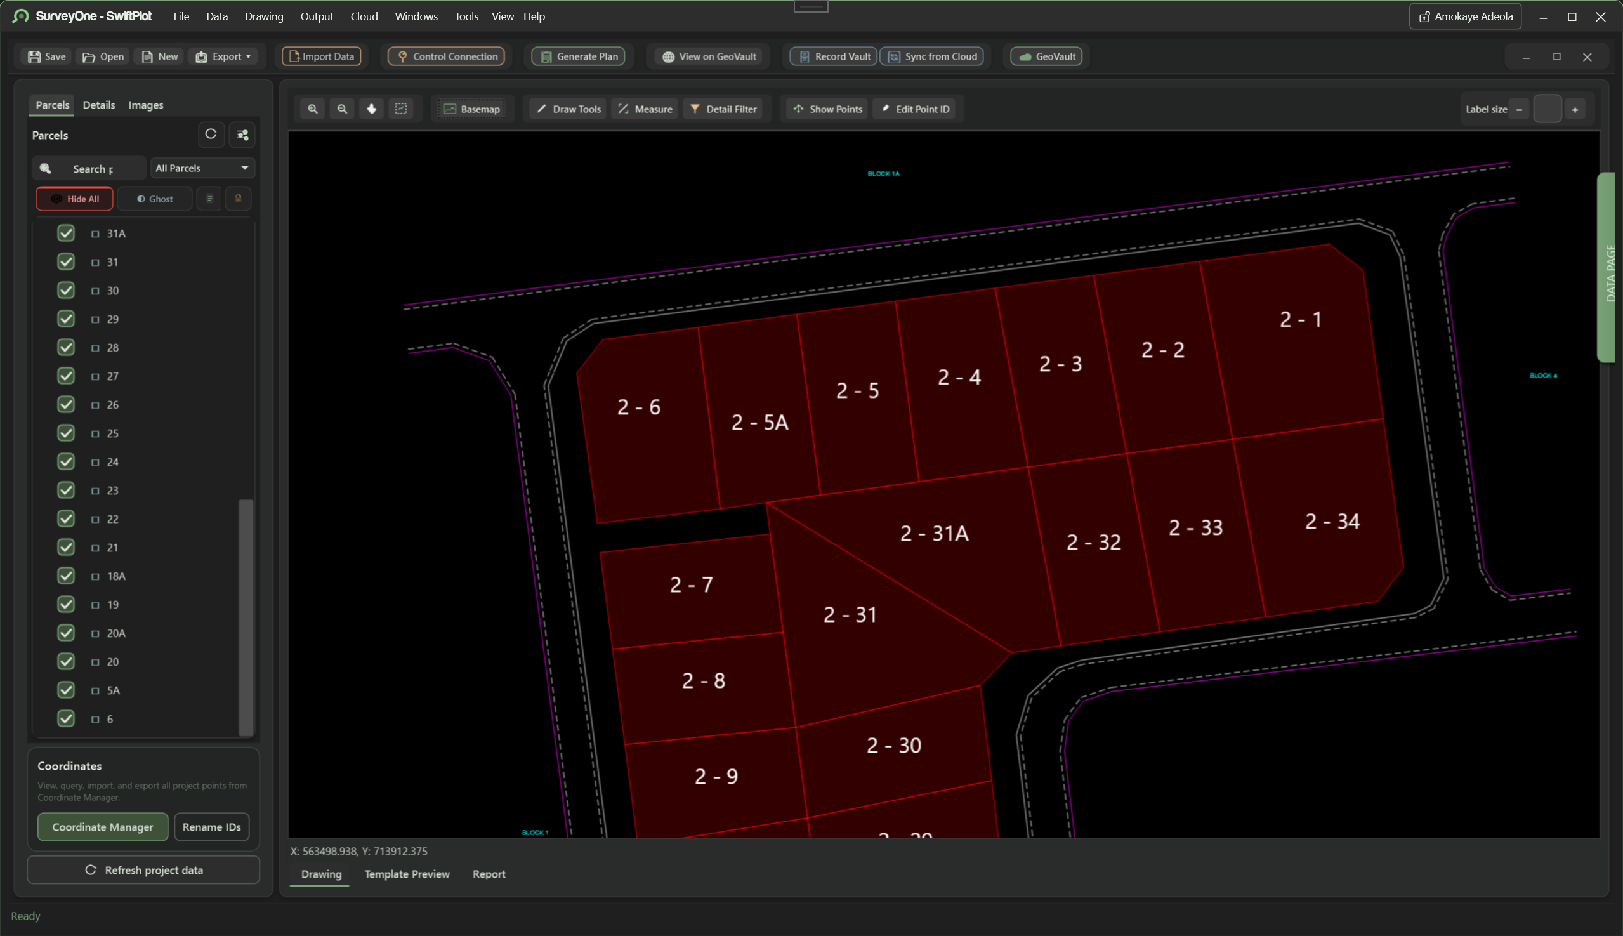
Task: Click the parcels list scrollbar
Action: click(246, 617)
